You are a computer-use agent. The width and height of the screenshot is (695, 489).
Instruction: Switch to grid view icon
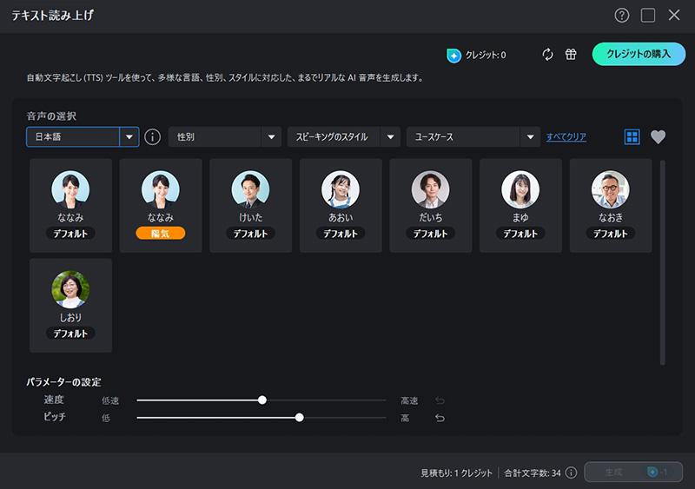point(632,136)
